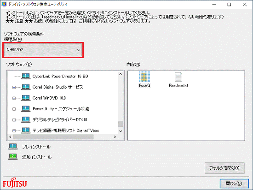Open the 機種名 NH90/D2 dropdown
Image resolution: width=253 pixels, height=190 pixels.
pyautogui.click(x=43, y=50)
